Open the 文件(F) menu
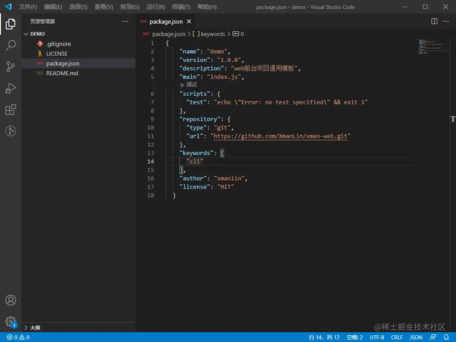The height and width of the screenshot is (342, 456). pyautogui.click(x=28, y=7)
